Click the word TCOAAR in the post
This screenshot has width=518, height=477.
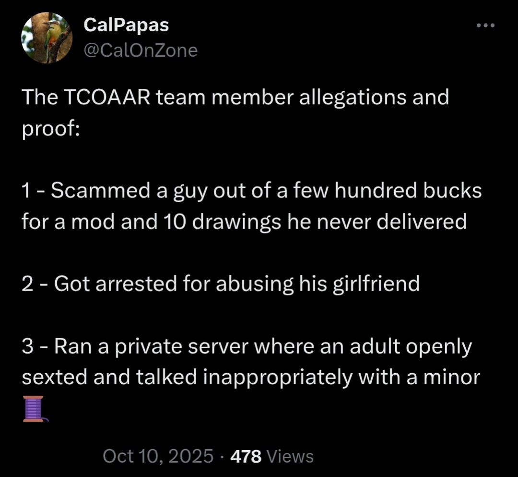tap(106, 97)
